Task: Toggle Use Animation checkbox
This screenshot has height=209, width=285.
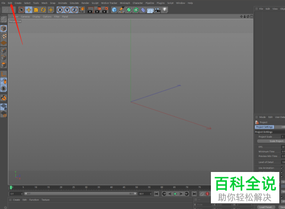Action: (x=282, y=168)
